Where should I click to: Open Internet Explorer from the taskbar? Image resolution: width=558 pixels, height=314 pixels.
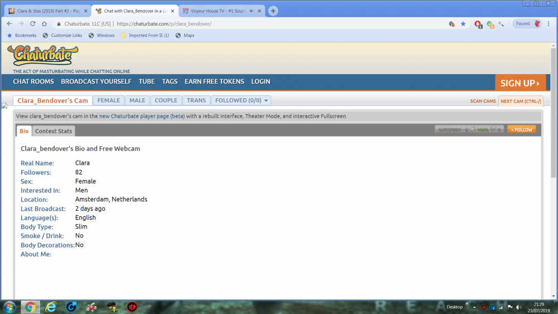coord(51,307)
